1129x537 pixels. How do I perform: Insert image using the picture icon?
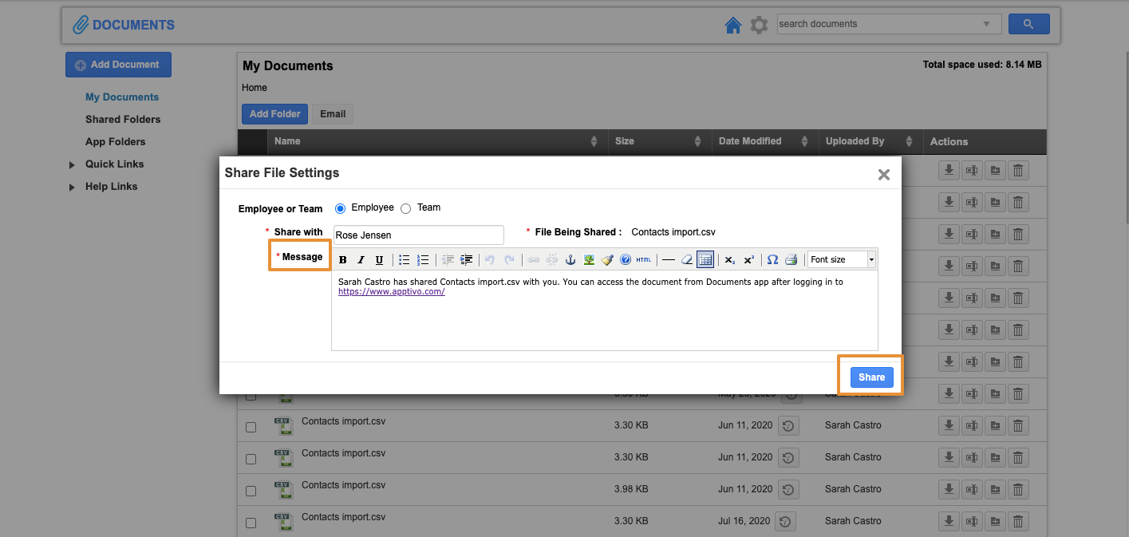589,260
